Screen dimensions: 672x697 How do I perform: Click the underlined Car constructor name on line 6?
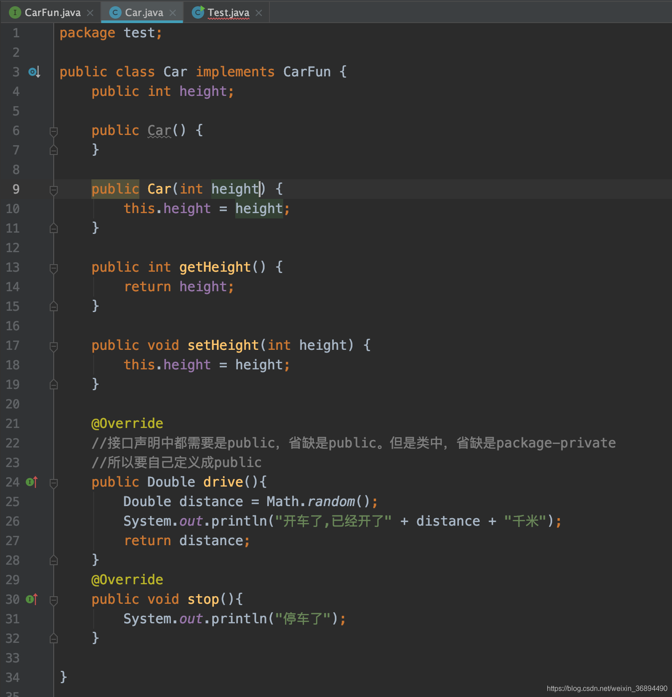159,131
